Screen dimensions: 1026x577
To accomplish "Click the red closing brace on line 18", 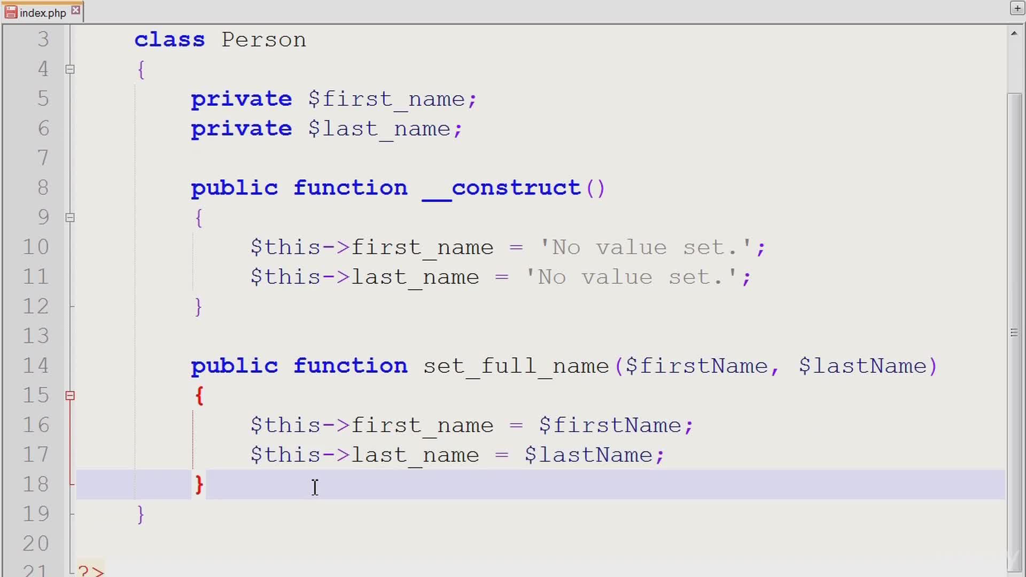I will [199, 484].
